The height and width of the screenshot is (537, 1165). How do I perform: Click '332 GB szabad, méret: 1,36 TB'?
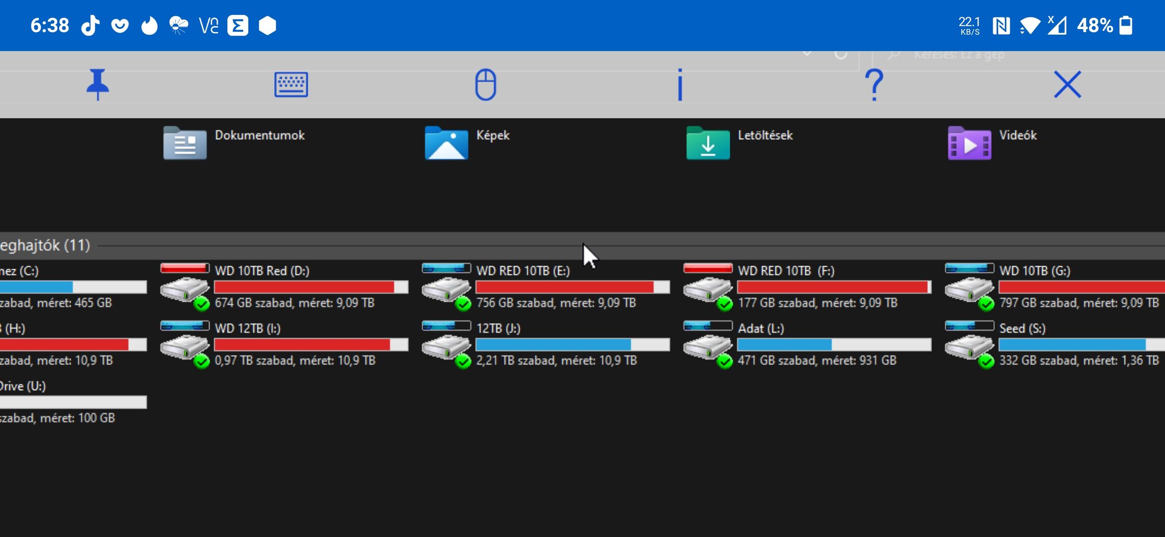point(1079,360)
